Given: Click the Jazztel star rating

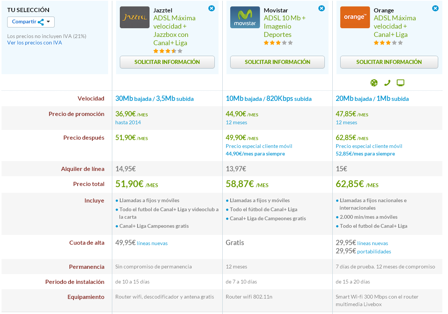Looking at the screenshot, I should coord(168,51).
